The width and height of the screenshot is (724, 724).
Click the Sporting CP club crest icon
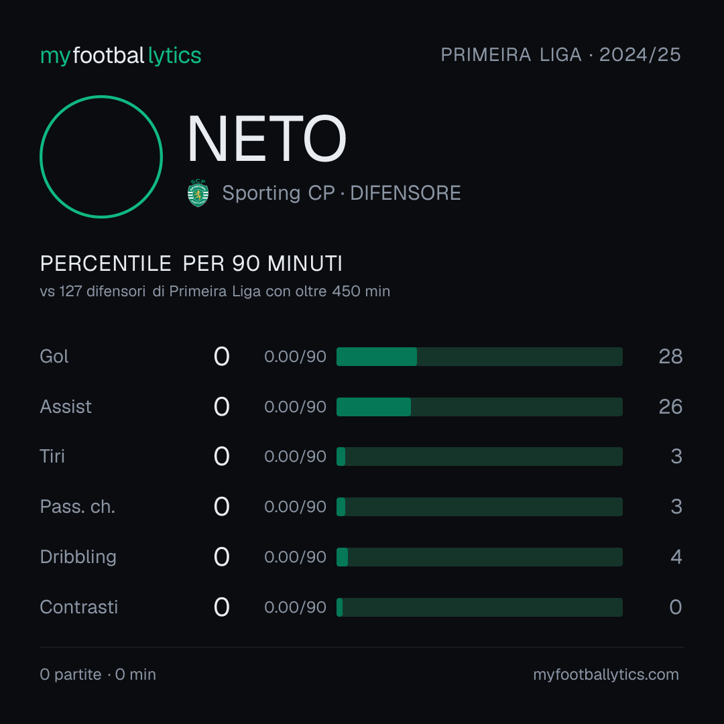(x=198, y=193)
